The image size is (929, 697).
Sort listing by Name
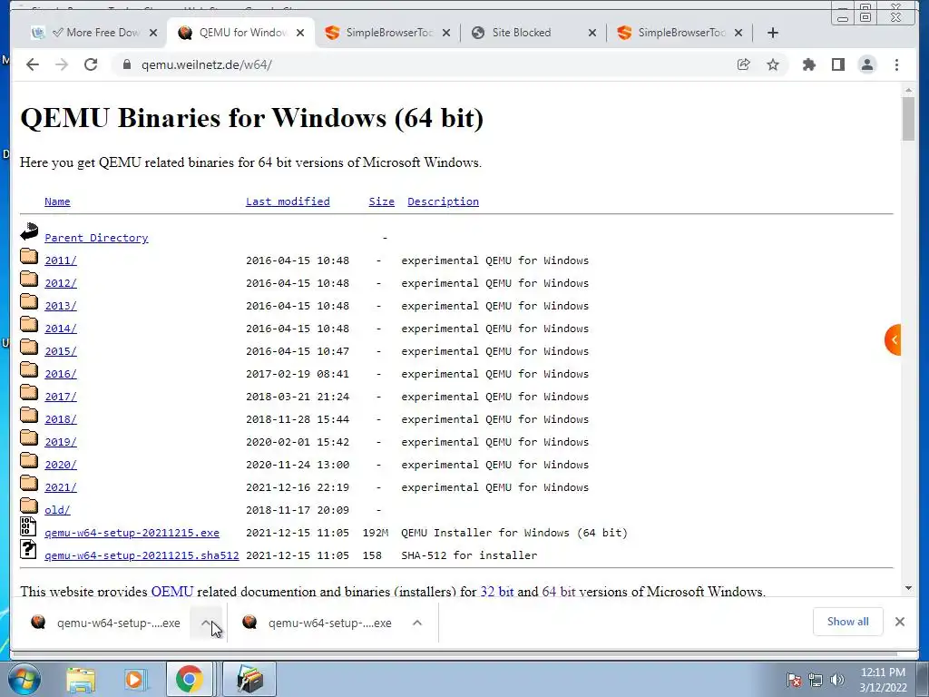tap(57, 201)
